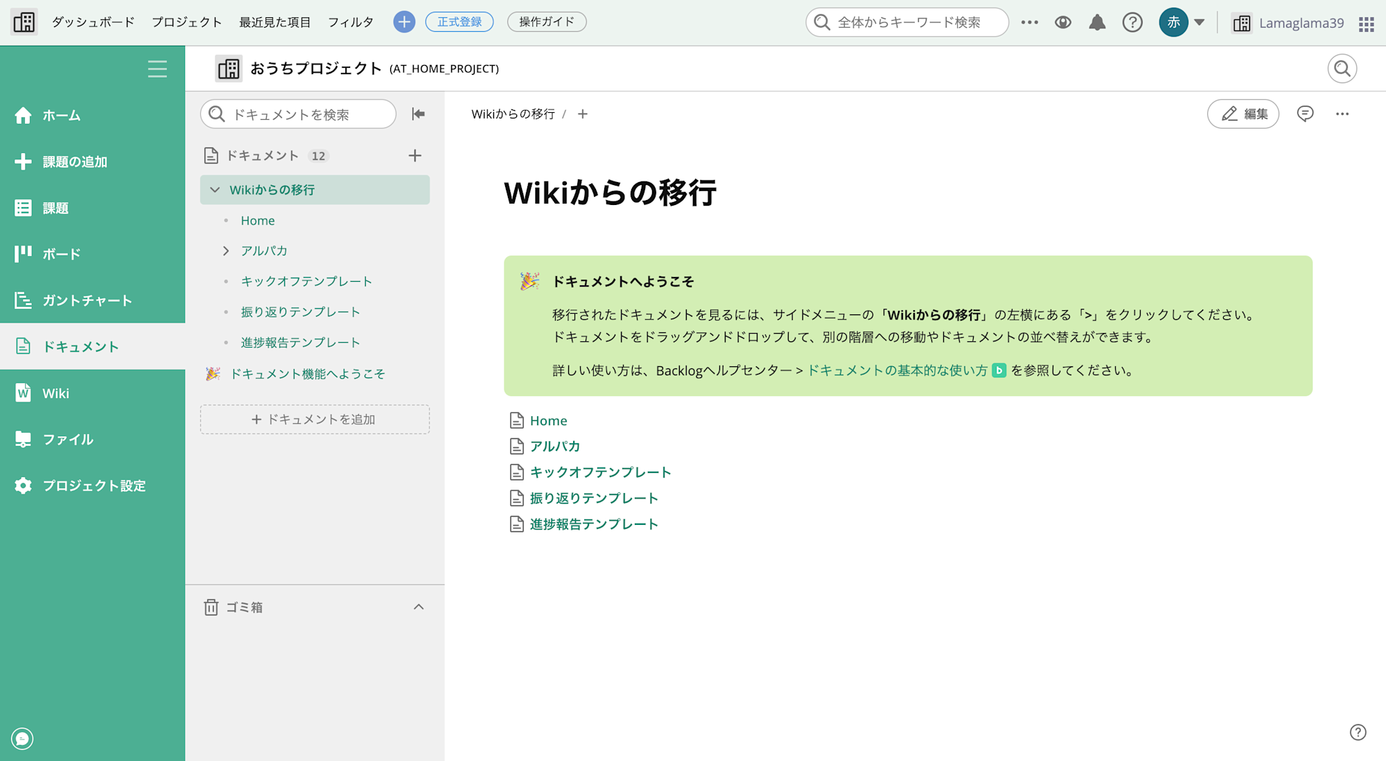The height and width of the screenshot is (761, 1386).
Task: Add a new document with the plus icon
Action: coord(414,155)
